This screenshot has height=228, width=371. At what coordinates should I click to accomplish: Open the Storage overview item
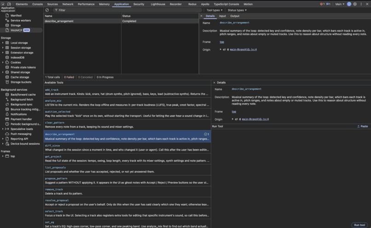pyautogui.click(x=16, y=25)
